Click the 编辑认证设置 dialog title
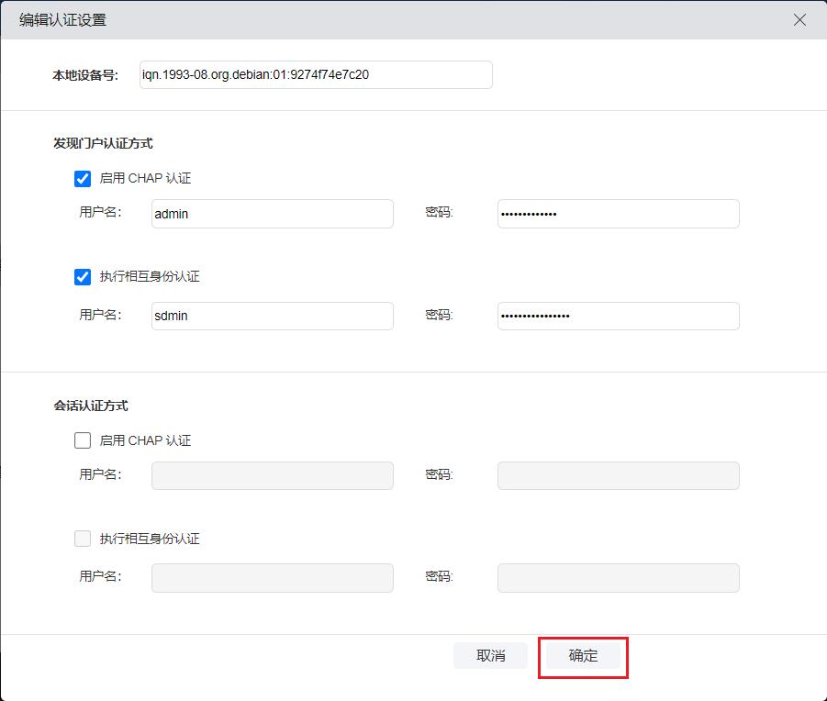827x701 pixels. click(x=62, y=19)
